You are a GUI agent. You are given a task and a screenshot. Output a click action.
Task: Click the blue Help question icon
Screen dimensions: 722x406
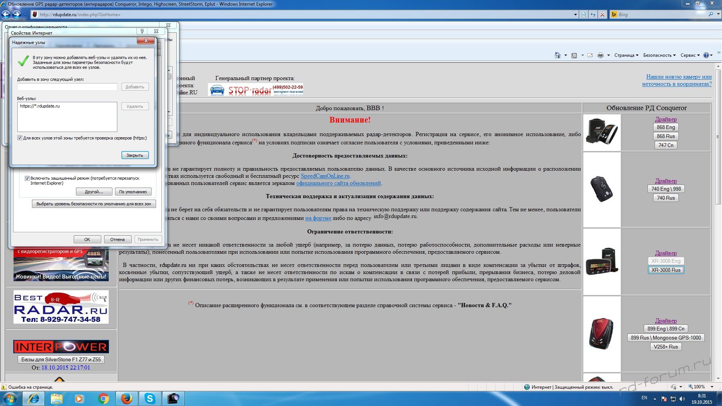point(706,55)
